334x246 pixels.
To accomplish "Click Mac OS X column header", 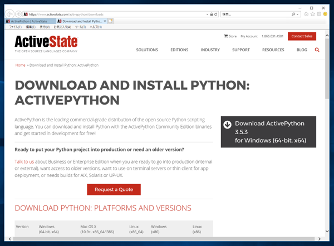I will pos(97,229).
